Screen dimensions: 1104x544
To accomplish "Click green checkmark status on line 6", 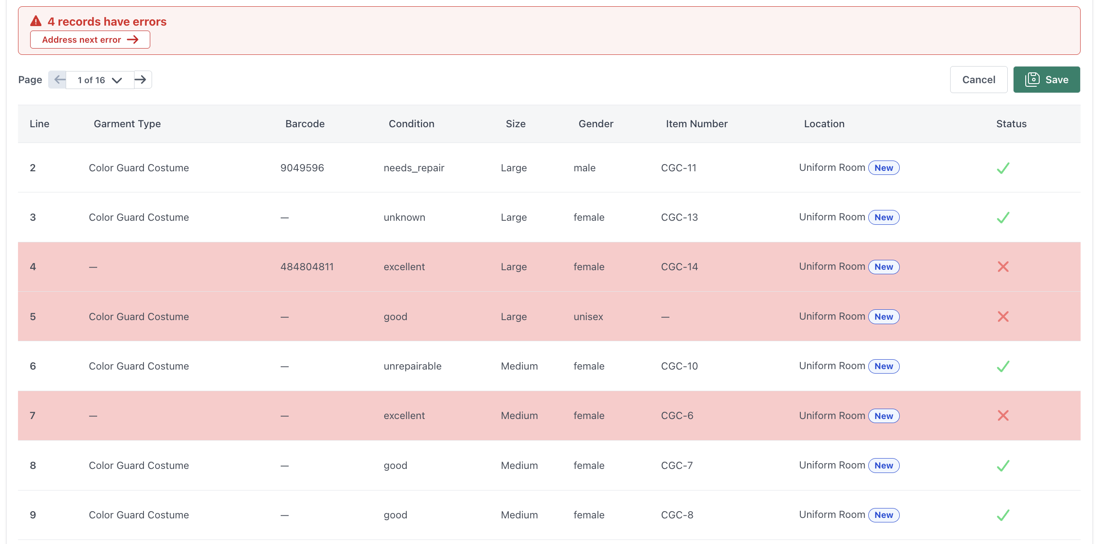I will tap(1003, 366).
